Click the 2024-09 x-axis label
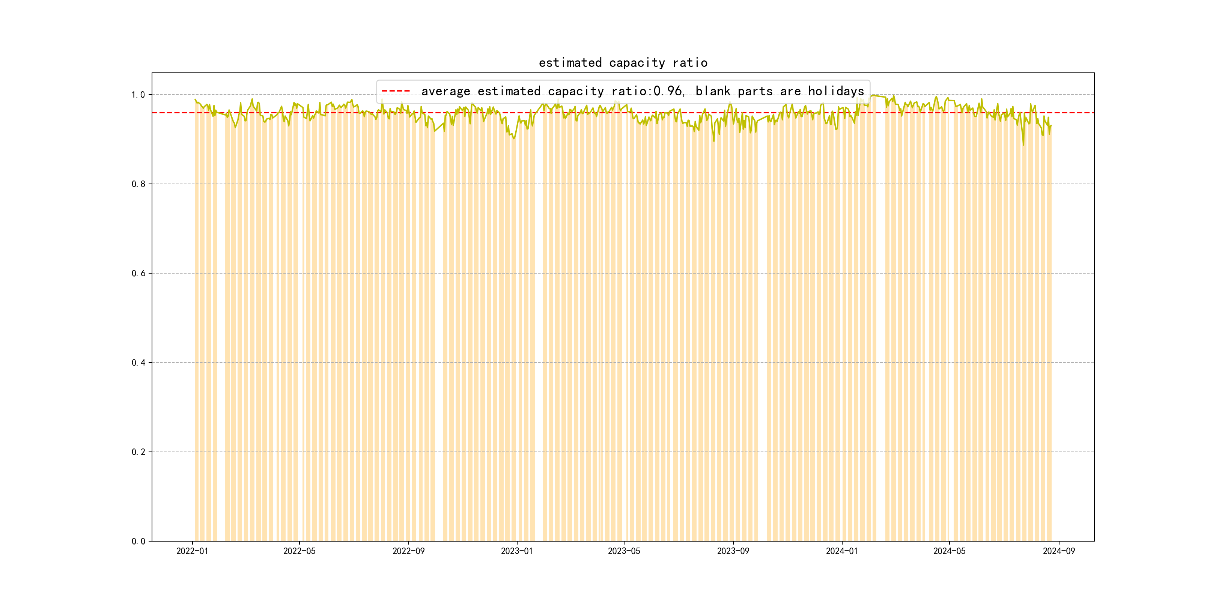The width and height of the screenshot is (1216, 608). click(x=1058, y=551)
